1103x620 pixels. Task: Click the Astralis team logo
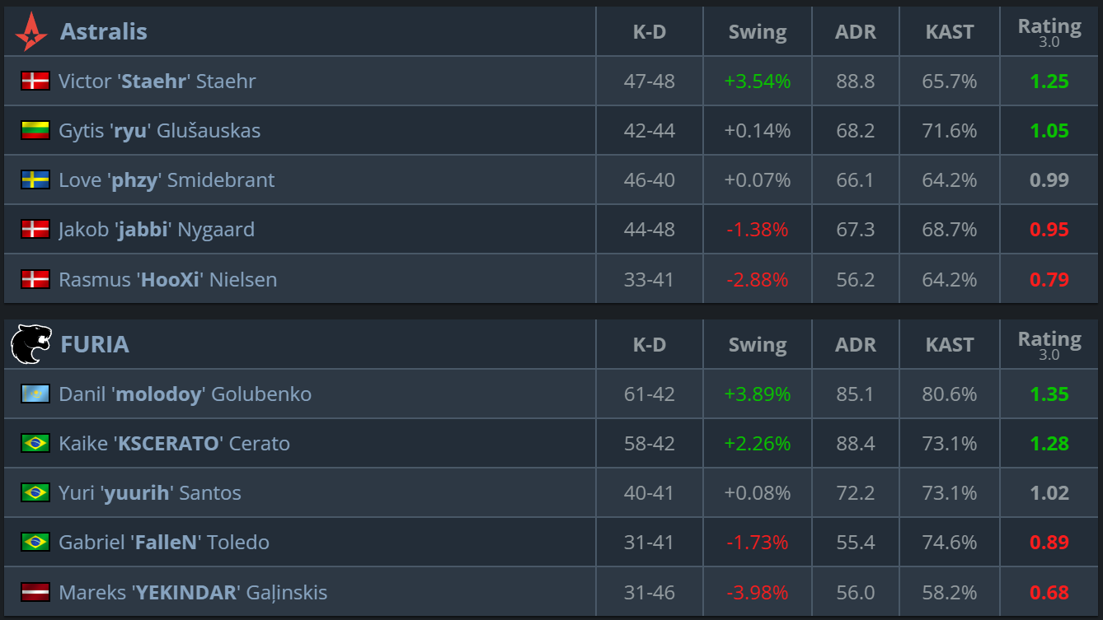(x=31, y=31)
